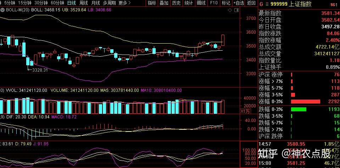Expand the 更多 more periods menu
This screenshot has height=168, width=340.
(124, 3)
